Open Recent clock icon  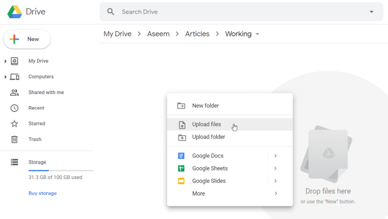pyautogui.click(x=14, y=108)
